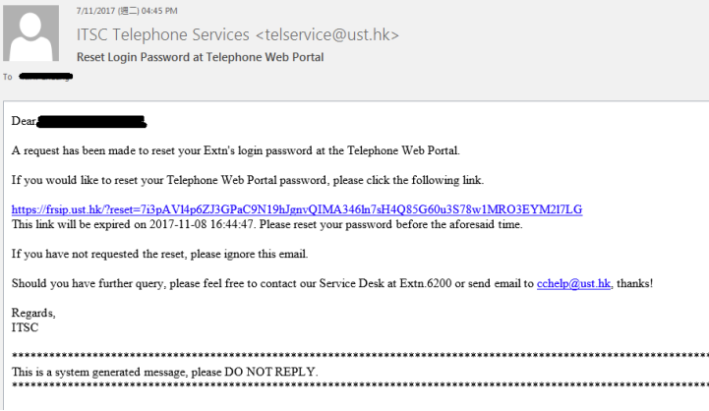Open the cchelp@ust.hk email link
709x411 pixels.
[573, 283]
